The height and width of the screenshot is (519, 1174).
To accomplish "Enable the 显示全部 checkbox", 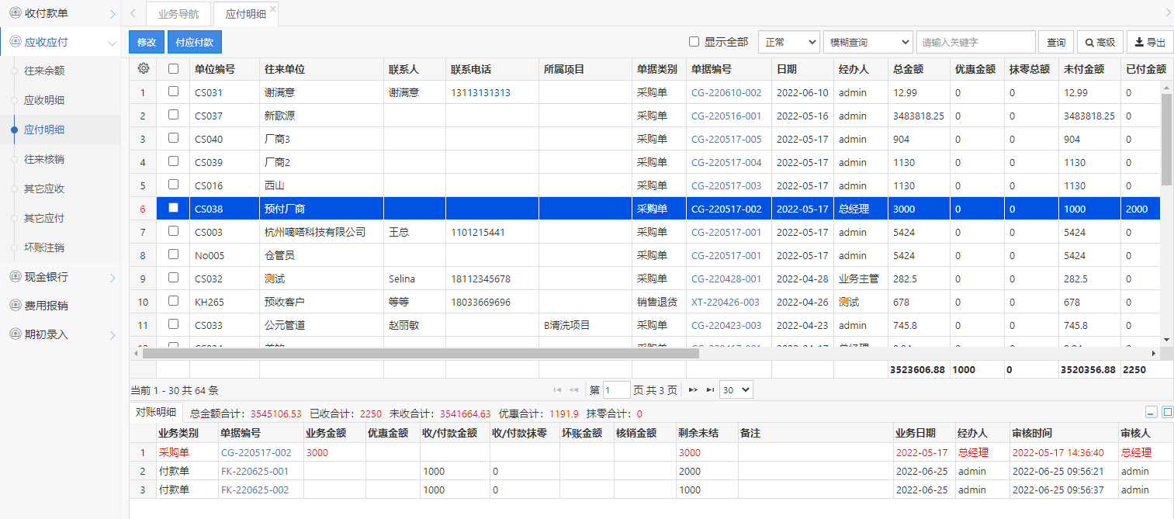I will click(x=694, y=42).
